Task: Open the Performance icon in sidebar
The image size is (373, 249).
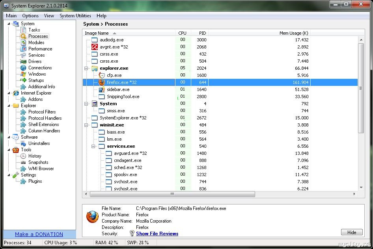Action: point(23,49)
